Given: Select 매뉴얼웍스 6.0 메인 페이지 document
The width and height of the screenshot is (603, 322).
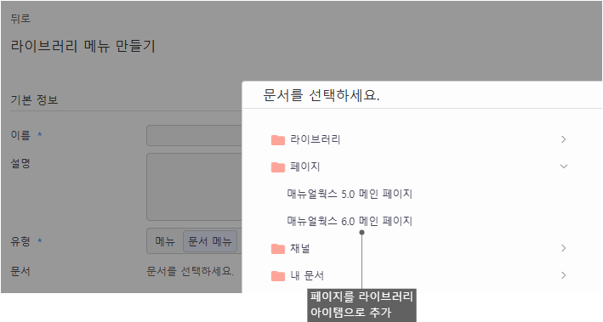Looking at the screenshot, I should [350, 221].
